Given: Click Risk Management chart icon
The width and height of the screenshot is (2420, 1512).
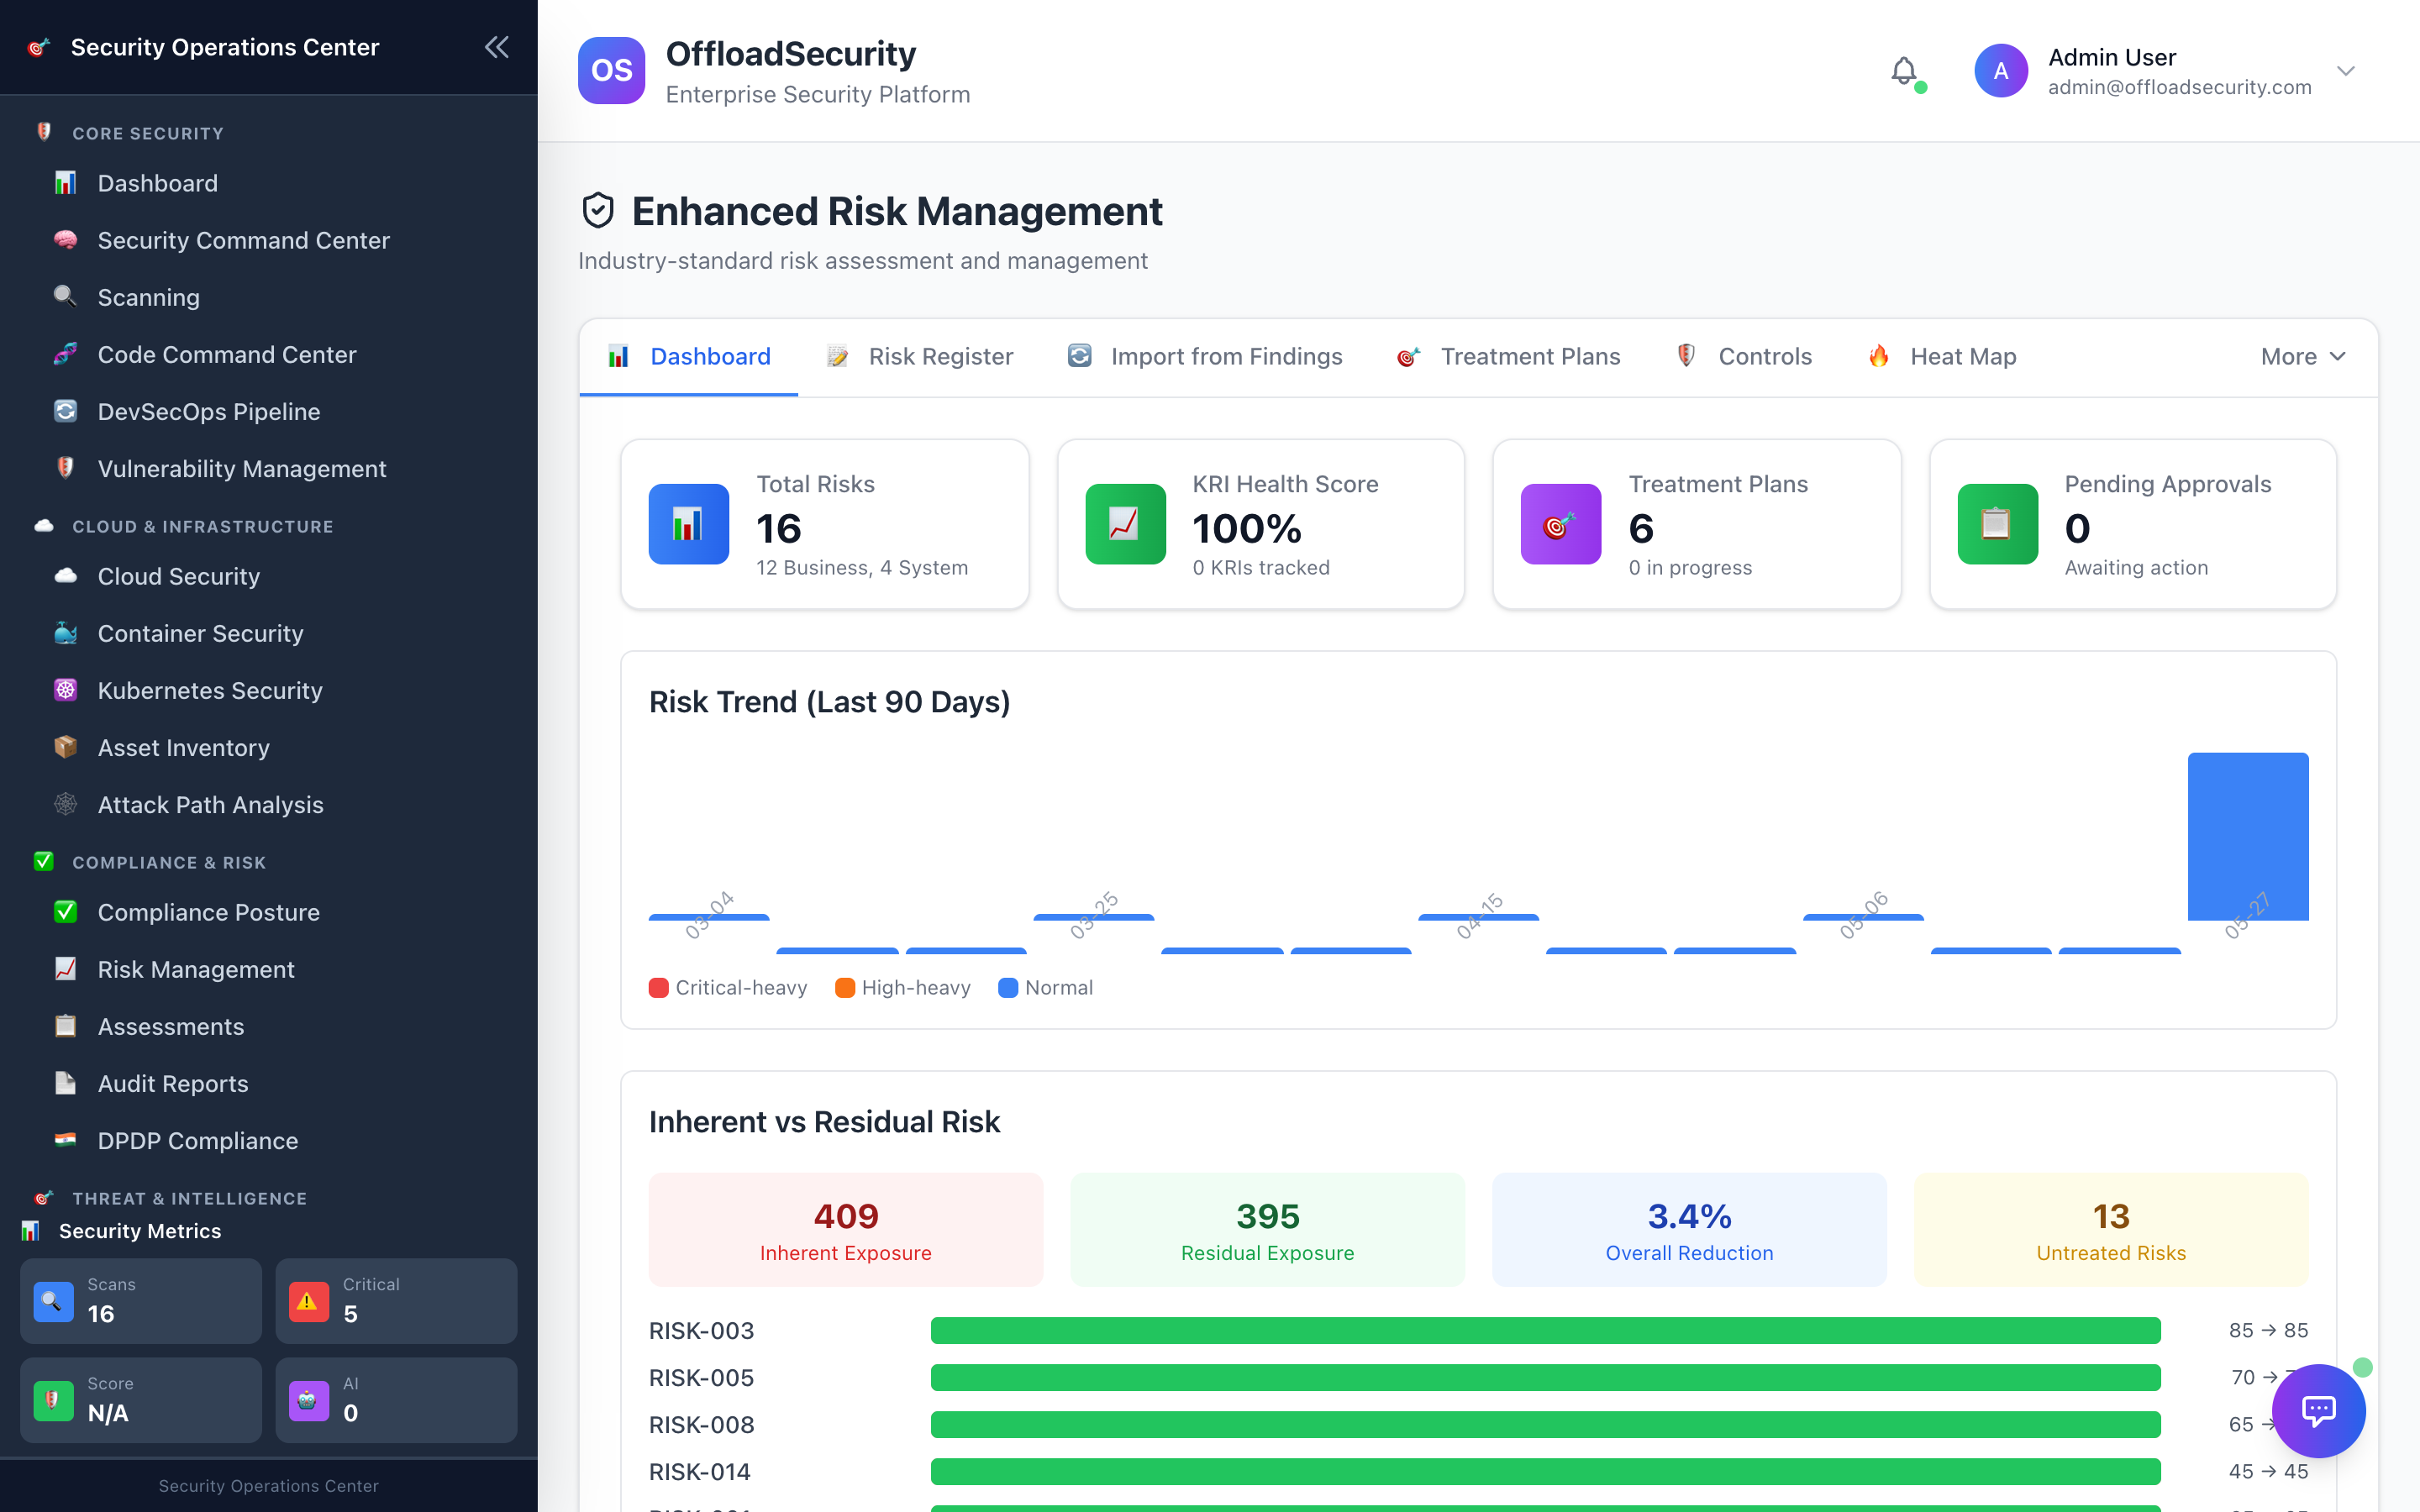Looking at the screenshot, I should tap(65, 969).
